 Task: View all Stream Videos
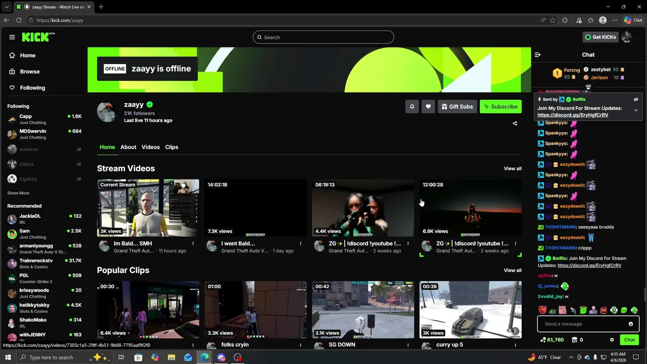tap(513, 169)
